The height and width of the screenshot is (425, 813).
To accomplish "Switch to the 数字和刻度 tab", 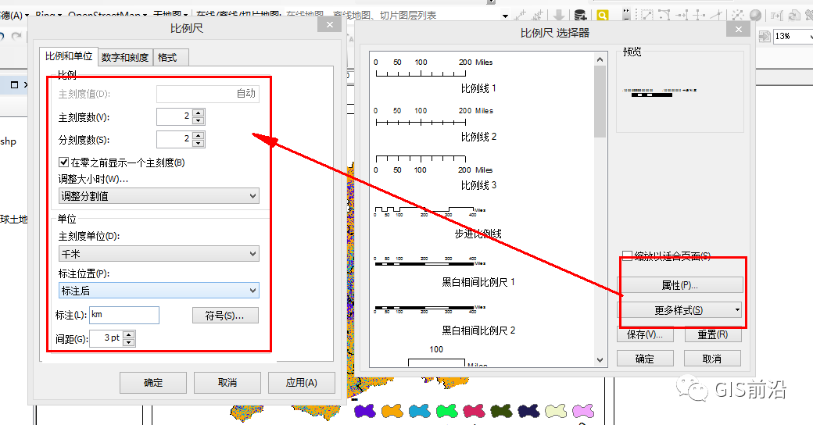I will point(125,58).
